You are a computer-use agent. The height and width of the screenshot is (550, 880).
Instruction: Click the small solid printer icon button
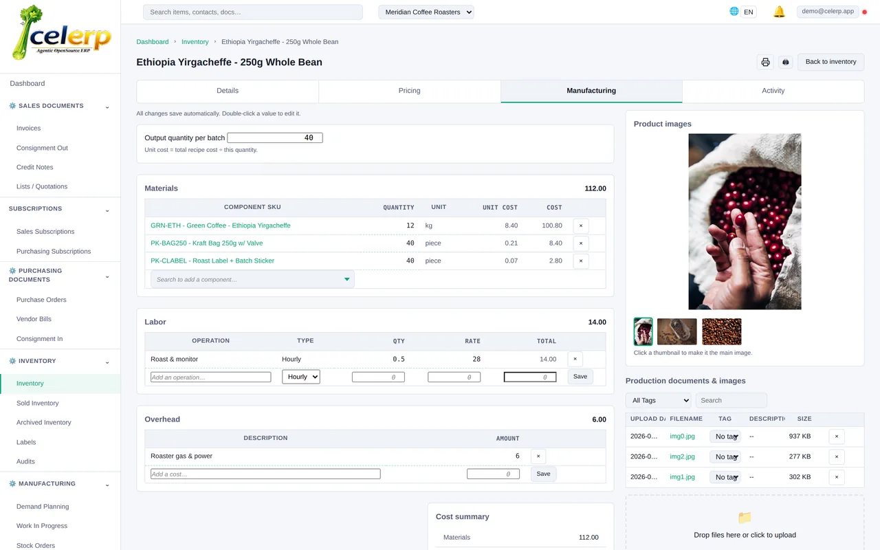click(x=786, y=62)
